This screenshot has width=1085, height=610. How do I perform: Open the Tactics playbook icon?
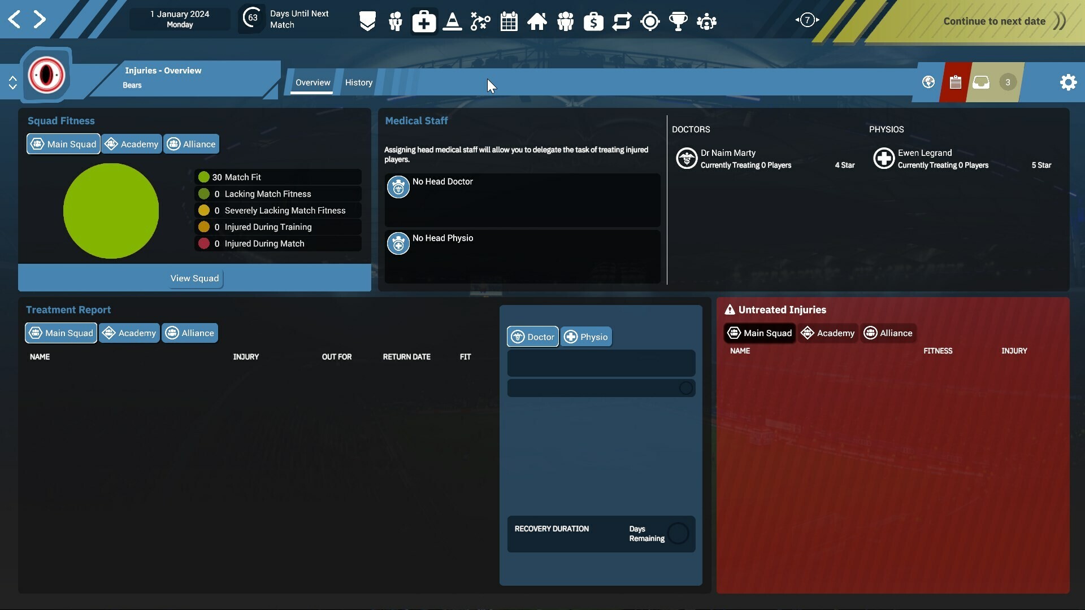coord(480,21)
